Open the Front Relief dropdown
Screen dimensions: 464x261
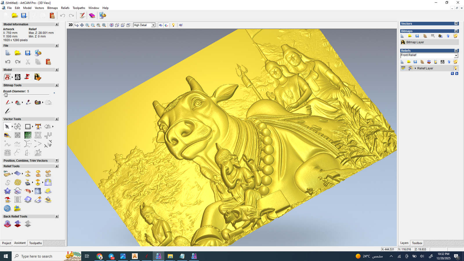[456, 55]
